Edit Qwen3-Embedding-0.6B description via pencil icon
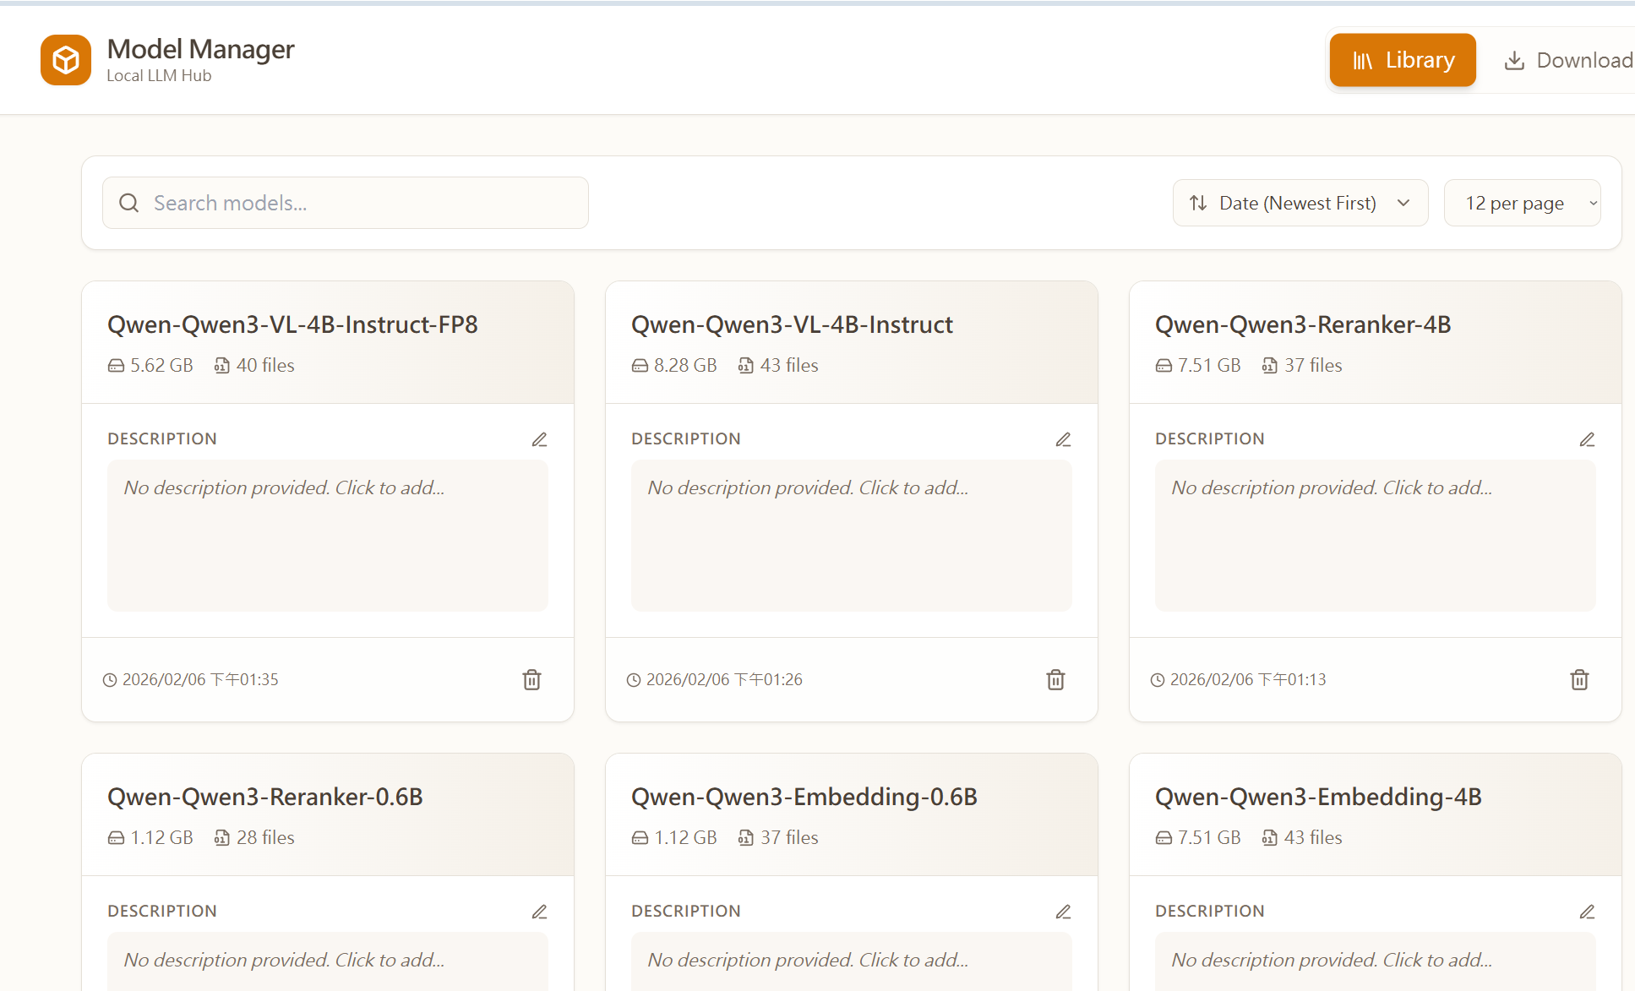This screenshot has height=991, width=1635. point(1063,912)
